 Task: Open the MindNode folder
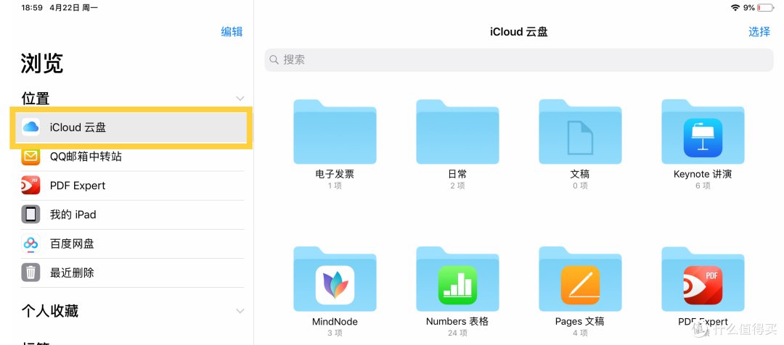(335, 278)
